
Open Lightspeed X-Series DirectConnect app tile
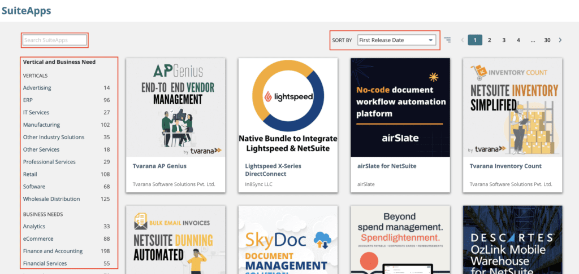288,125
